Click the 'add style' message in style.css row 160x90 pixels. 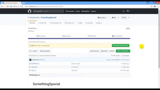74,70
